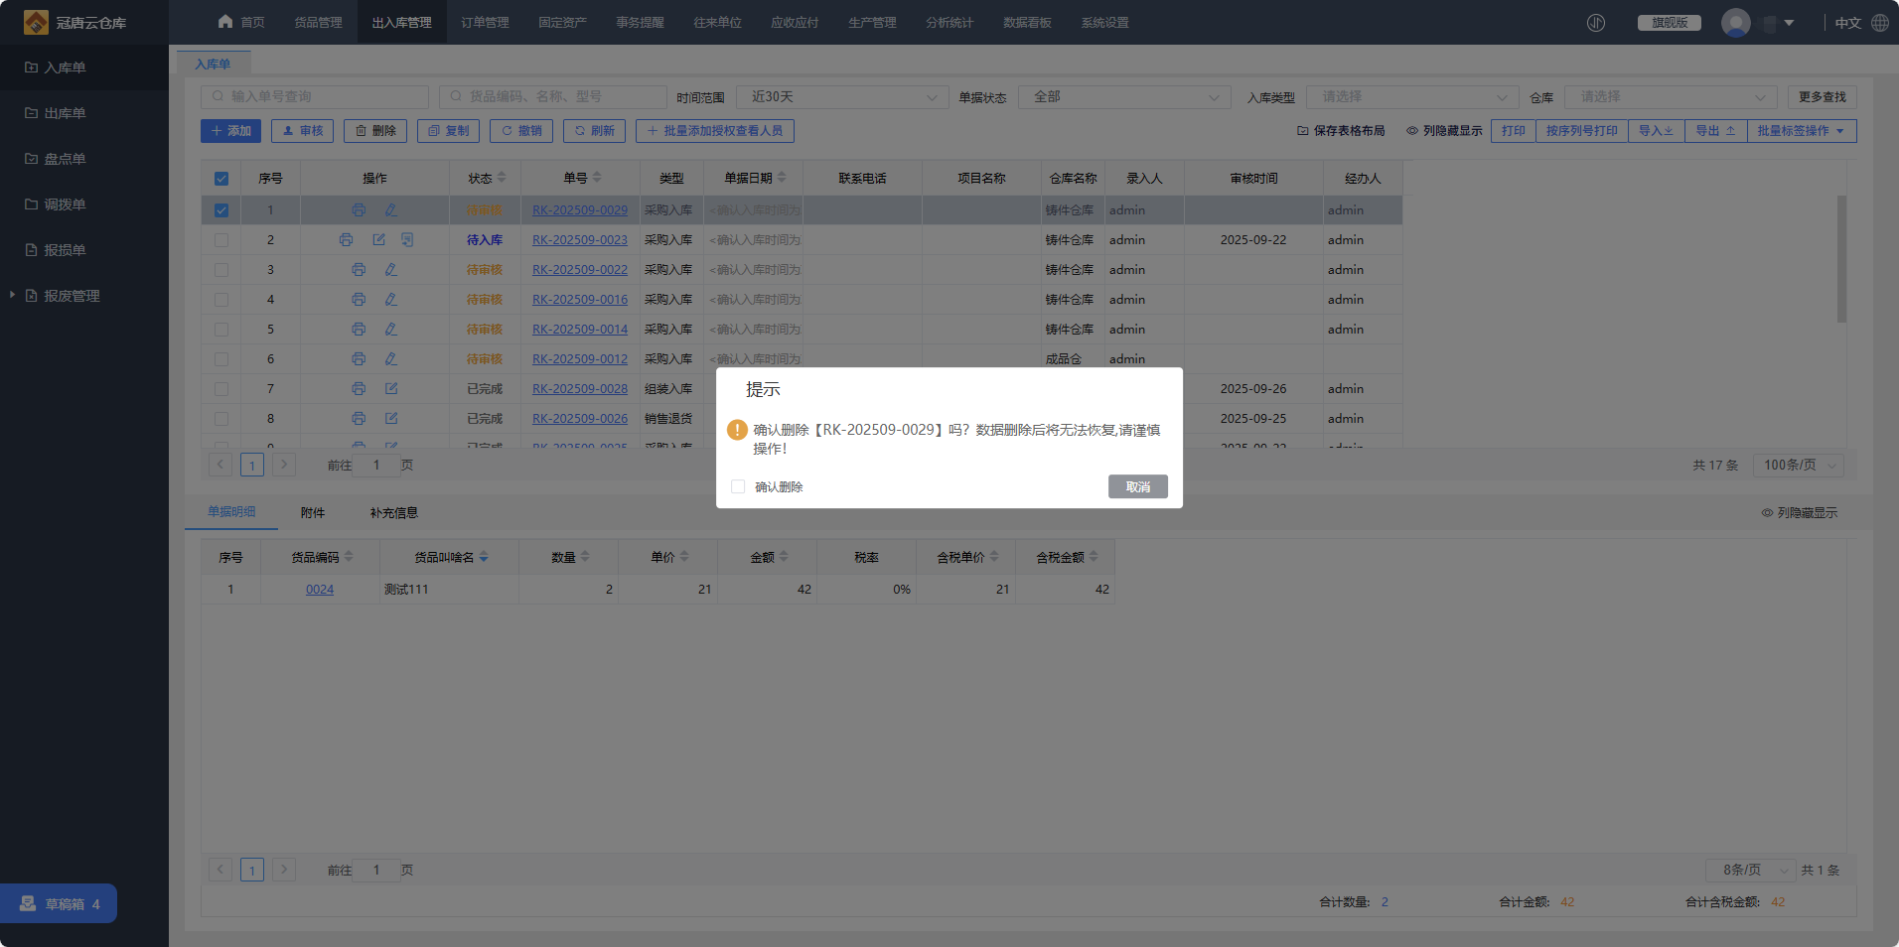This screenshot has height=947, width=1899.
Task: Tick the 确认删除 checkbox in dialog
Action: click(738, 486)
